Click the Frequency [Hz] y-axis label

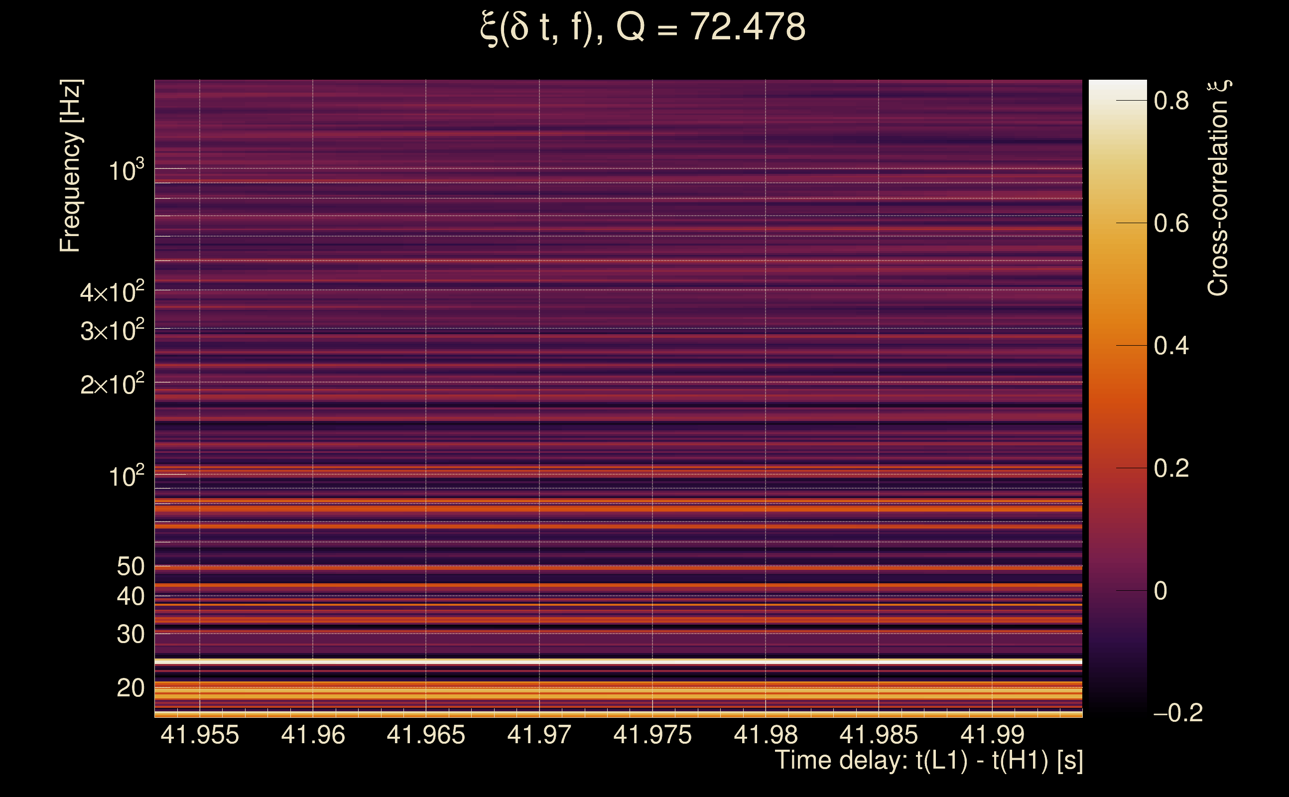70,166
